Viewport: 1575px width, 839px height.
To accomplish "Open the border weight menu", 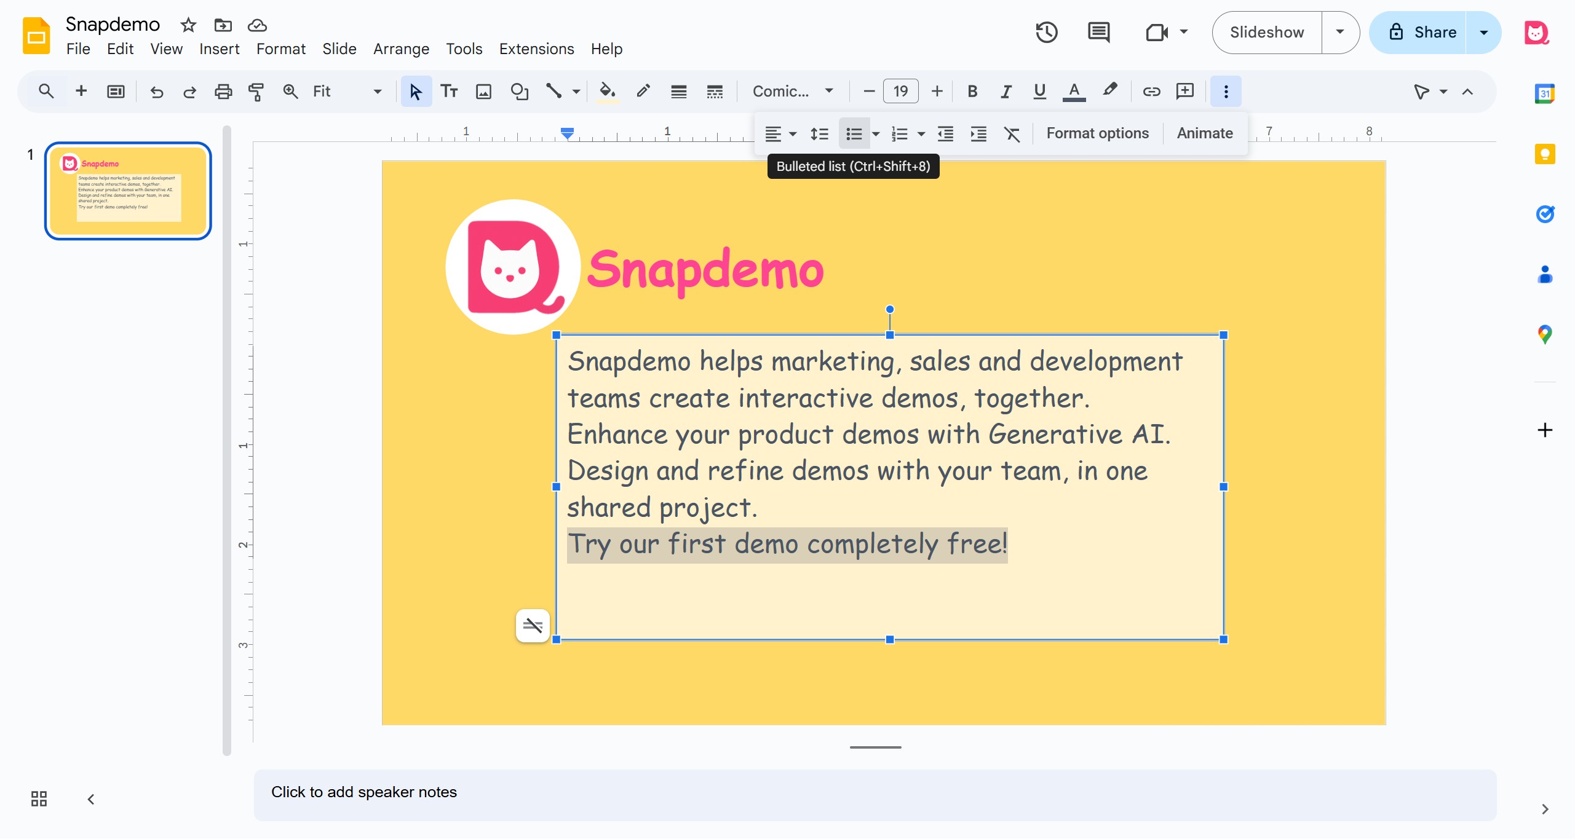I will click(679, 92).
